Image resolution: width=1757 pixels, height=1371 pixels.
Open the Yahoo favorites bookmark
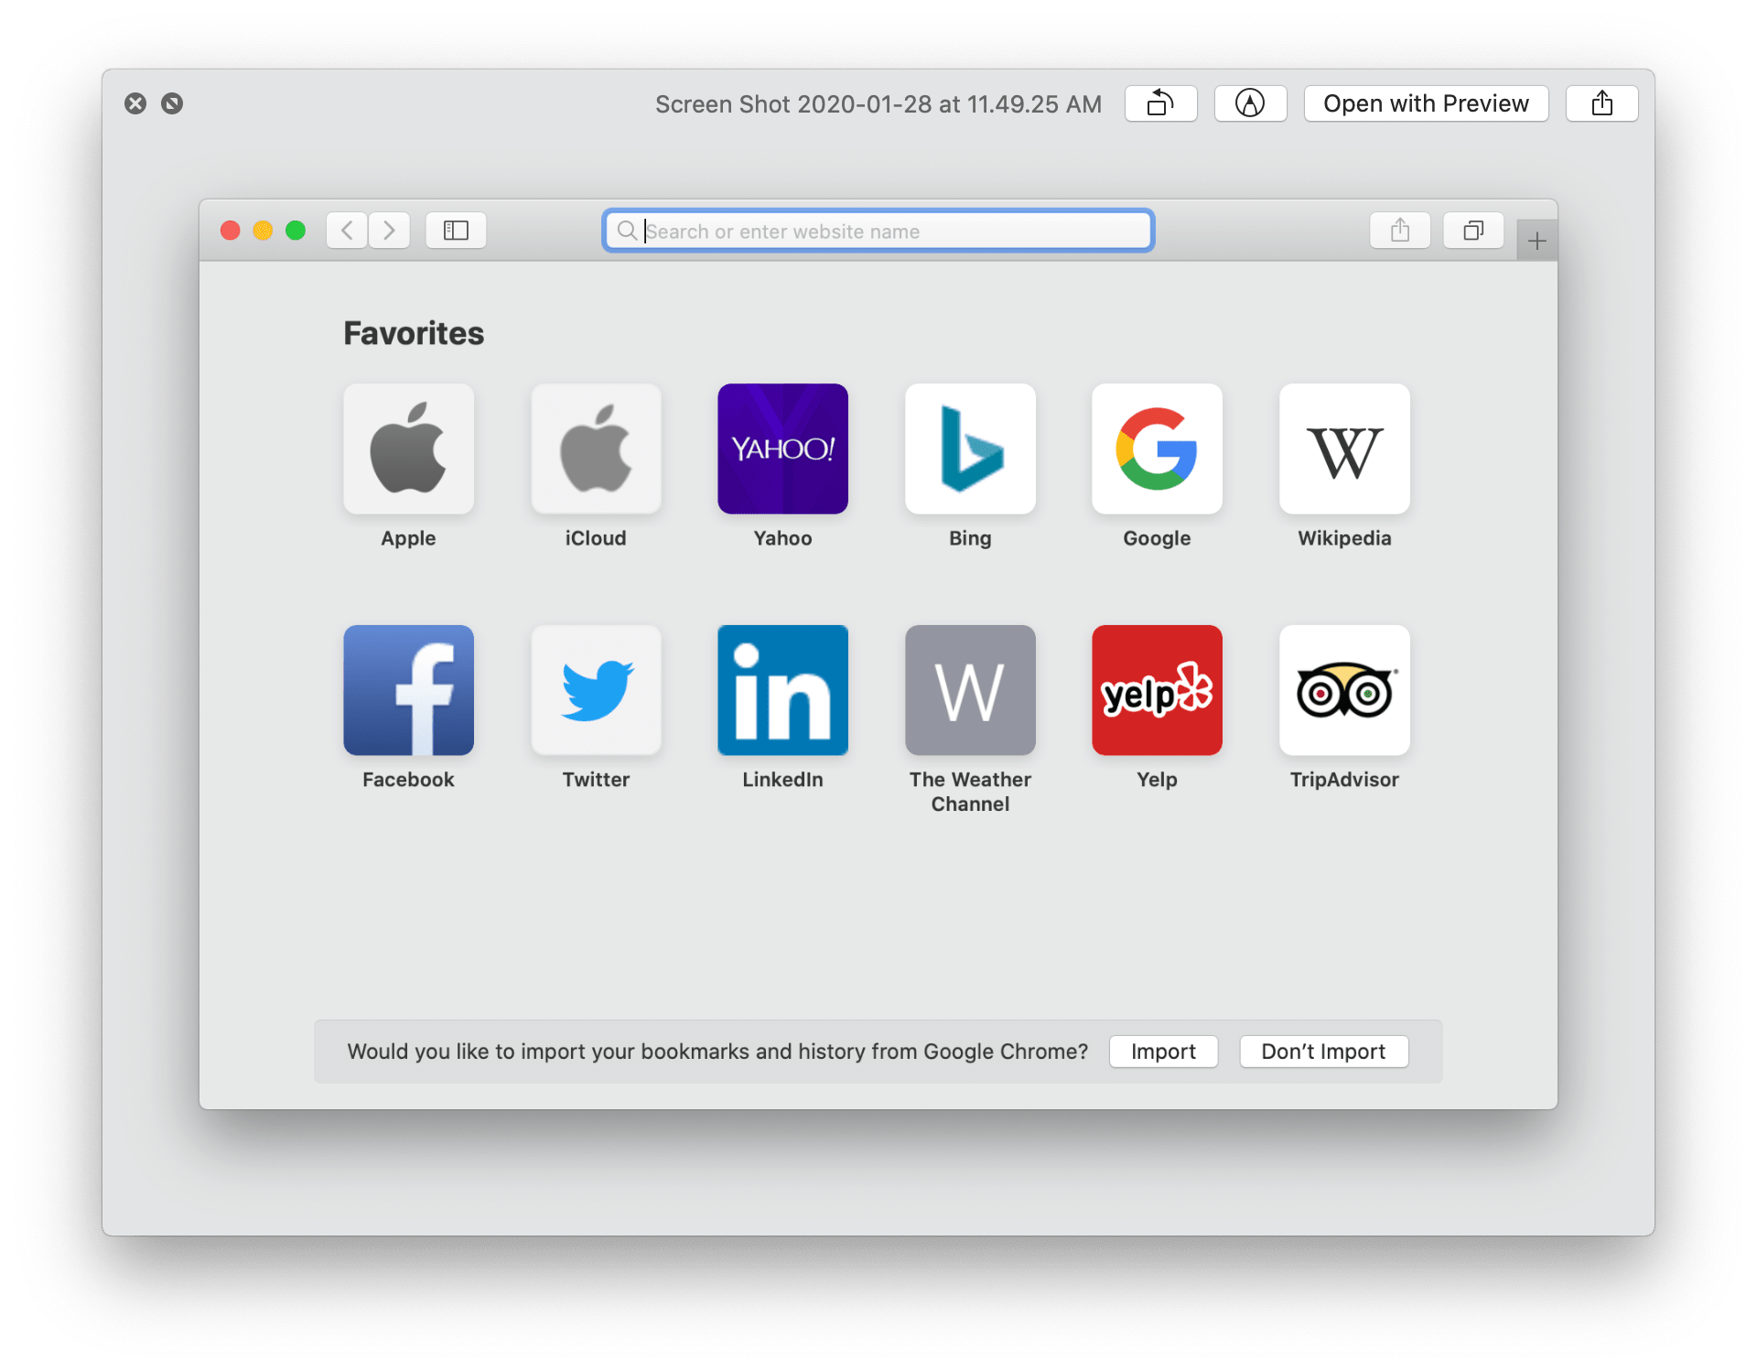[x=781, y=448]
